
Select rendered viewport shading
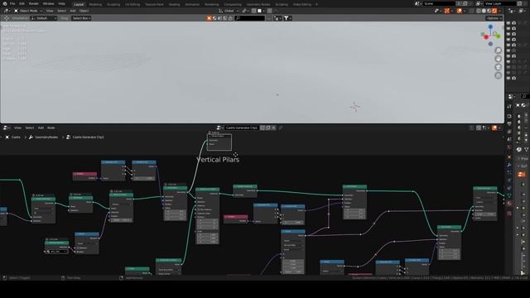click(x=494, y=11)
